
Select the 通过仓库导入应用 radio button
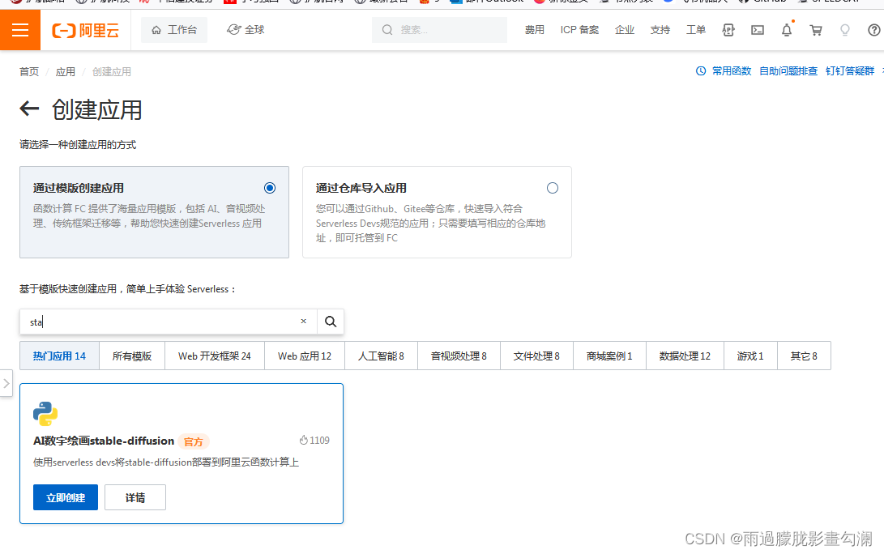coord(553,188)
